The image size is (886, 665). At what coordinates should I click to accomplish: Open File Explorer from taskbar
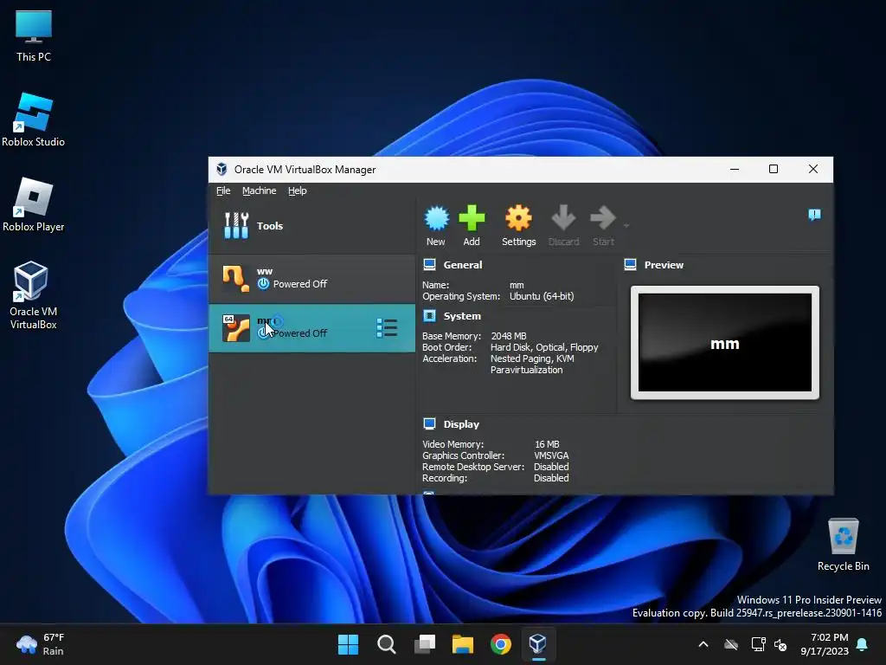pyautogui.click(x=463, y=644)
